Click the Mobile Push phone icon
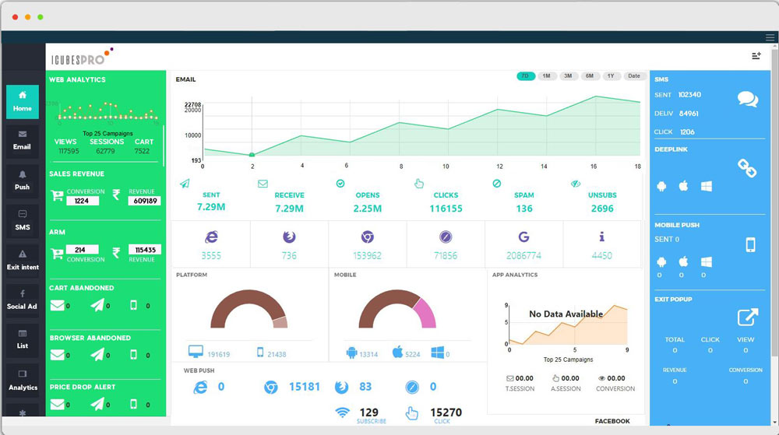779x435 pixels. (750, 245)
